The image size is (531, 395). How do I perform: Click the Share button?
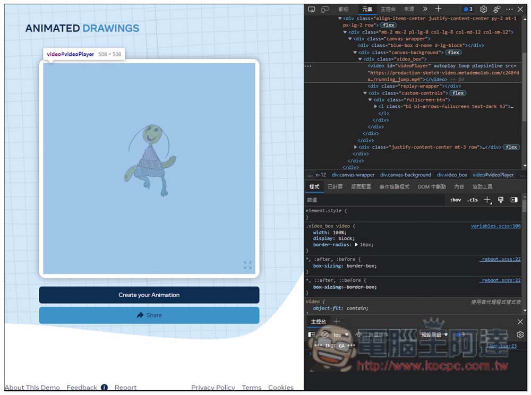pyautogui.click(x=149, y=315)
